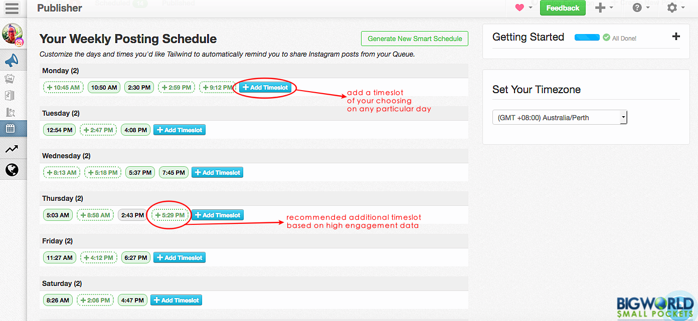Screen dimensions: 698x321
Task: Click the profile avatar with Instagram badge
Action: pyautogui.click(x=12, y=34)
